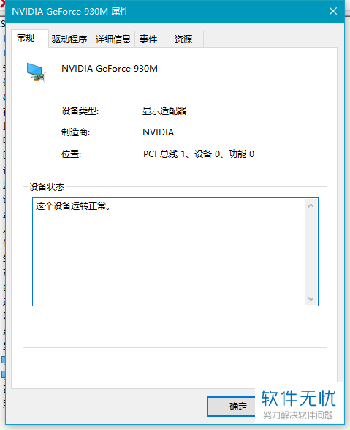Click the 设备类型: label
Image resolution: width=350 pixels, height=430 pixels.
(80, 111)
